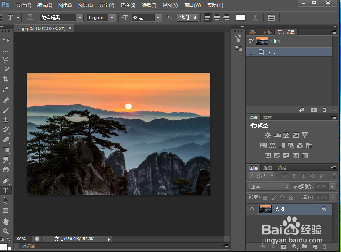Click foreground color swatch in toolbox

click(3, 247)
